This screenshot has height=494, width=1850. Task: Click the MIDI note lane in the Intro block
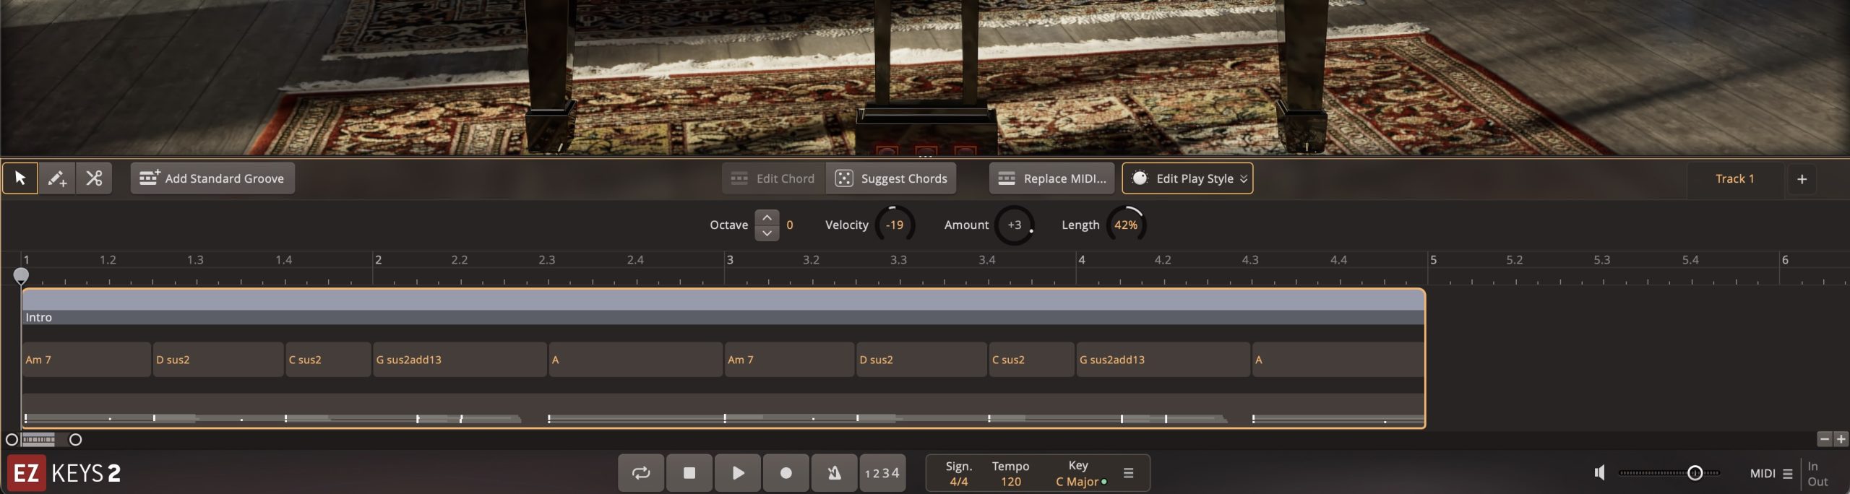(723, 411)
